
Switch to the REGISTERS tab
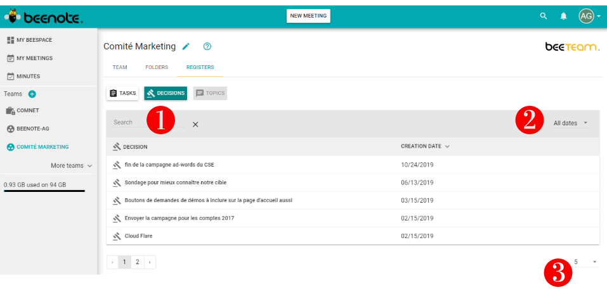pos(200,67)
